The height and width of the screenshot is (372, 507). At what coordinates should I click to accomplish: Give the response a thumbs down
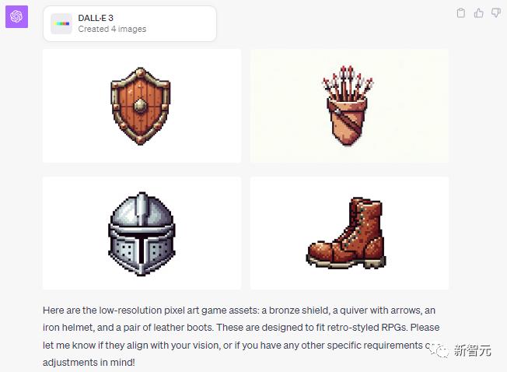(495, 13)
